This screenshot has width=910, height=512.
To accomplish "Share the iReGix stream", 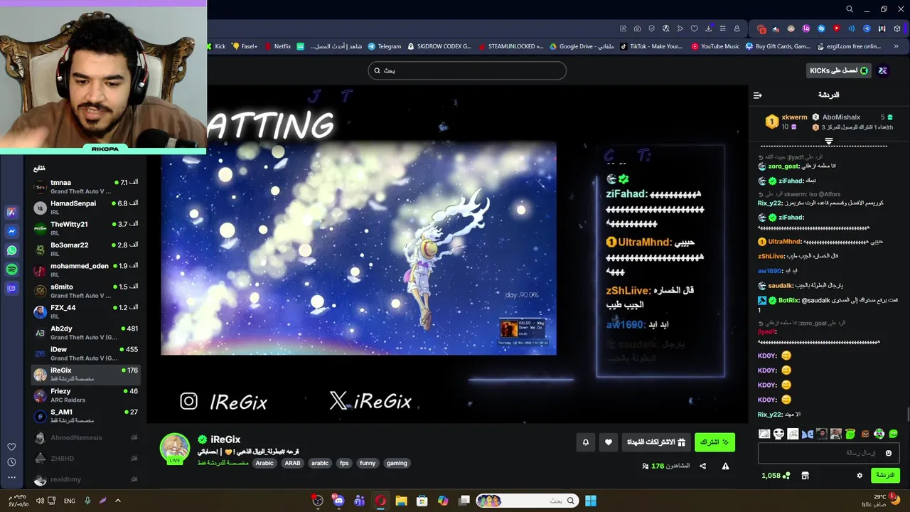I will coord(702,466).
